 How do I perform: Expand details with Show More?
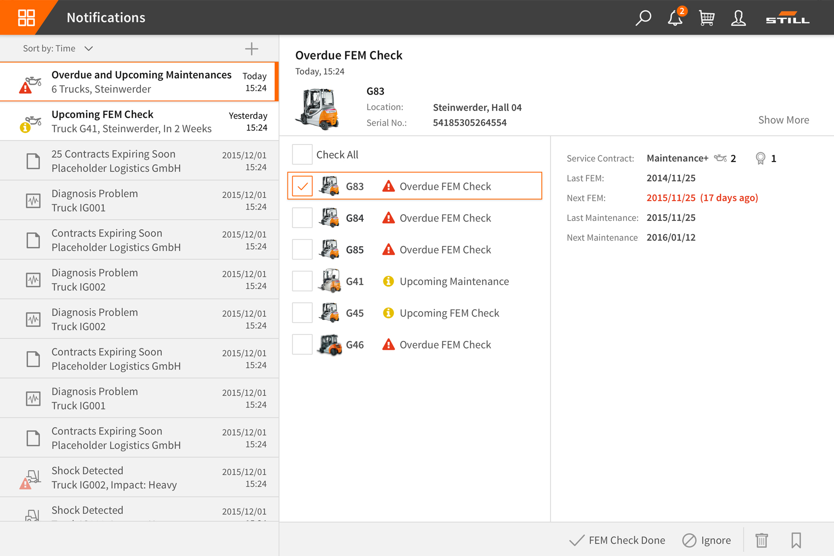[x=783, y=120]
